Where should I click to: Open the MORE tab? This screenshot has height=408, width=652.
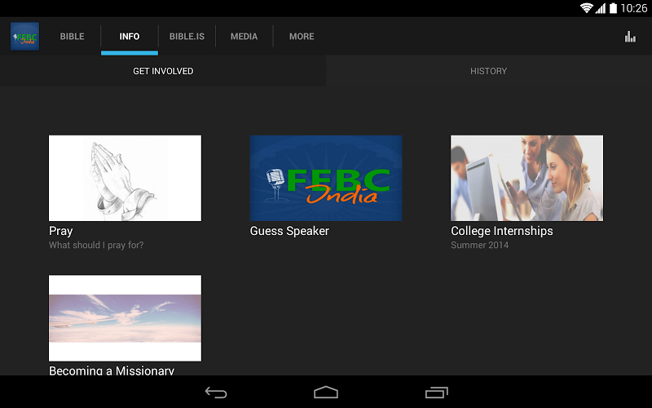pos(302,37)
